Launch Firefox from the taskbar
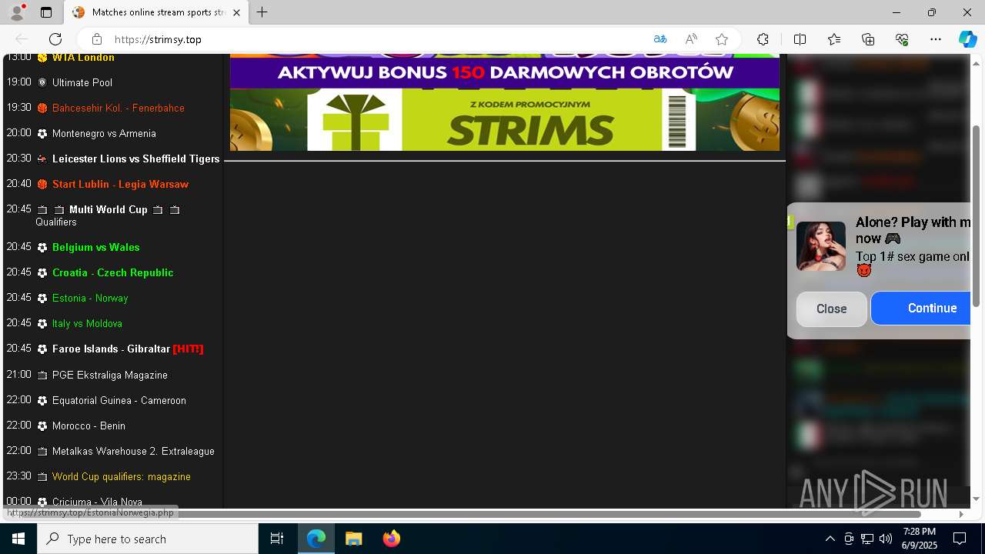This screenshot has width=985, height=554. point(392,539)
